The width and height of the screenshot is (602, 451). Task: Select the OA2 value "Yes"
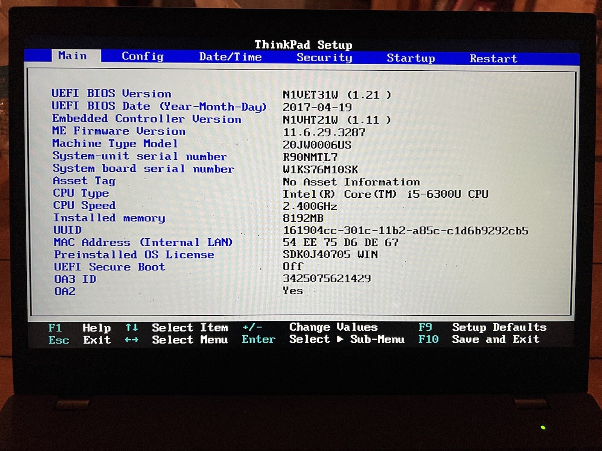pos(293,291)
